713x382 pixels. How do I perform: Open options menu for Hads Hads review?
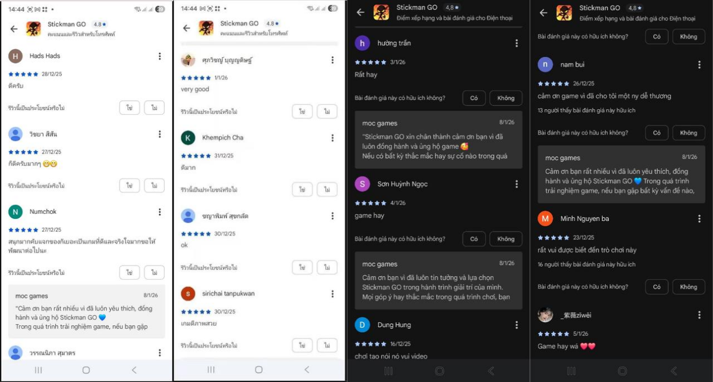point(160,56)
